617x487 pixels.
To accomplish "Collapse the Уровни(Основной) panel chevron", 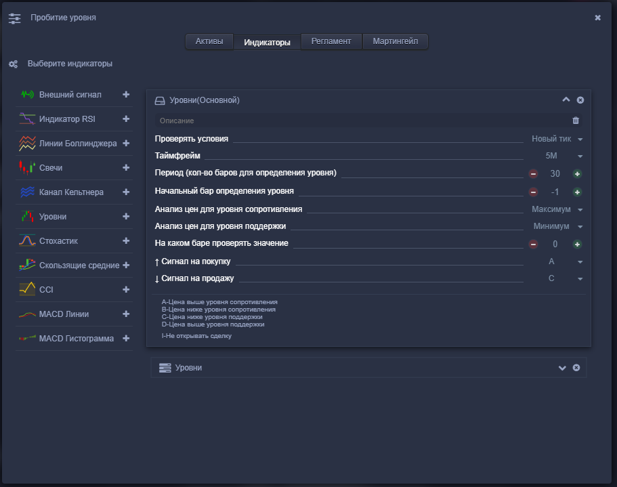I will [566, 100].
